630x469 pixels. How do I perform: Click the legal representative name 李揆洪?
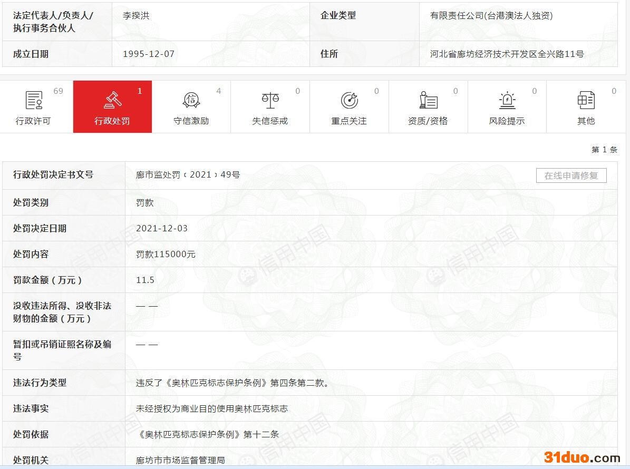[x=136, y=16]
